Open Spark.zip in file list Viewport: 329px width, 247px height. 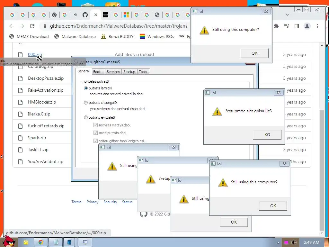37,138
